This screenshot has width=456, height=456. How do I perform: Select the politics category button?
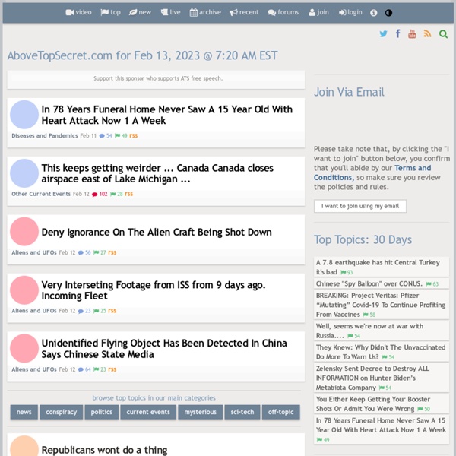point(102,412)
